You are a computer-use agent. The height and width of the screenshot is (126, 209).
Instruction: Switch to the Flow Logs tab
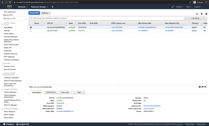coord(65,92)
